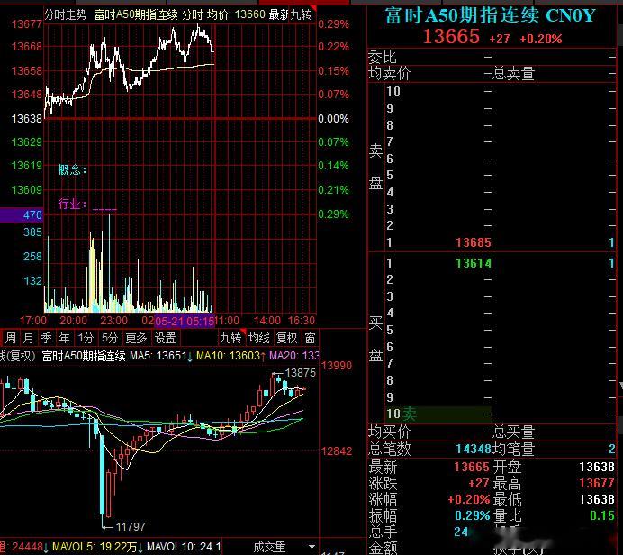Switch to the 周 weekly period tab
This screenshot has height=555, width=623.
click(x=11, y=339)
